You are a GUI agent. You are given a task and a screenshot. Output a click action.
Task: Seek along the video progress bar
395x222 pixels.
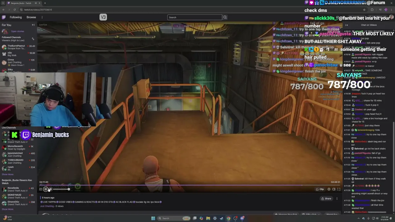[190, 185]
